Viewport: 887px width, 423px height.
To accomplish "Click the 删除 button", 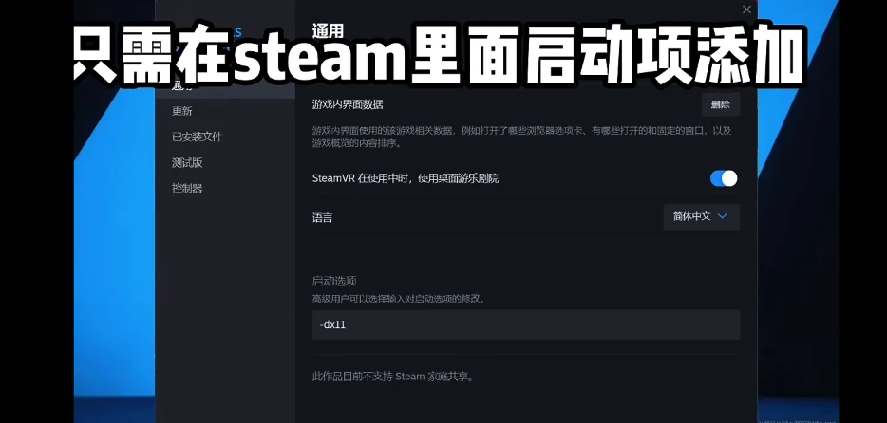I will (721, 104).
